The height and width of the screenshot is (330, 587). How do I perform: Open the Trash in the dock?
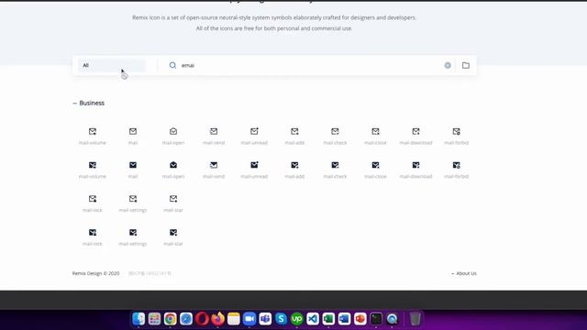tap(415, 319)
